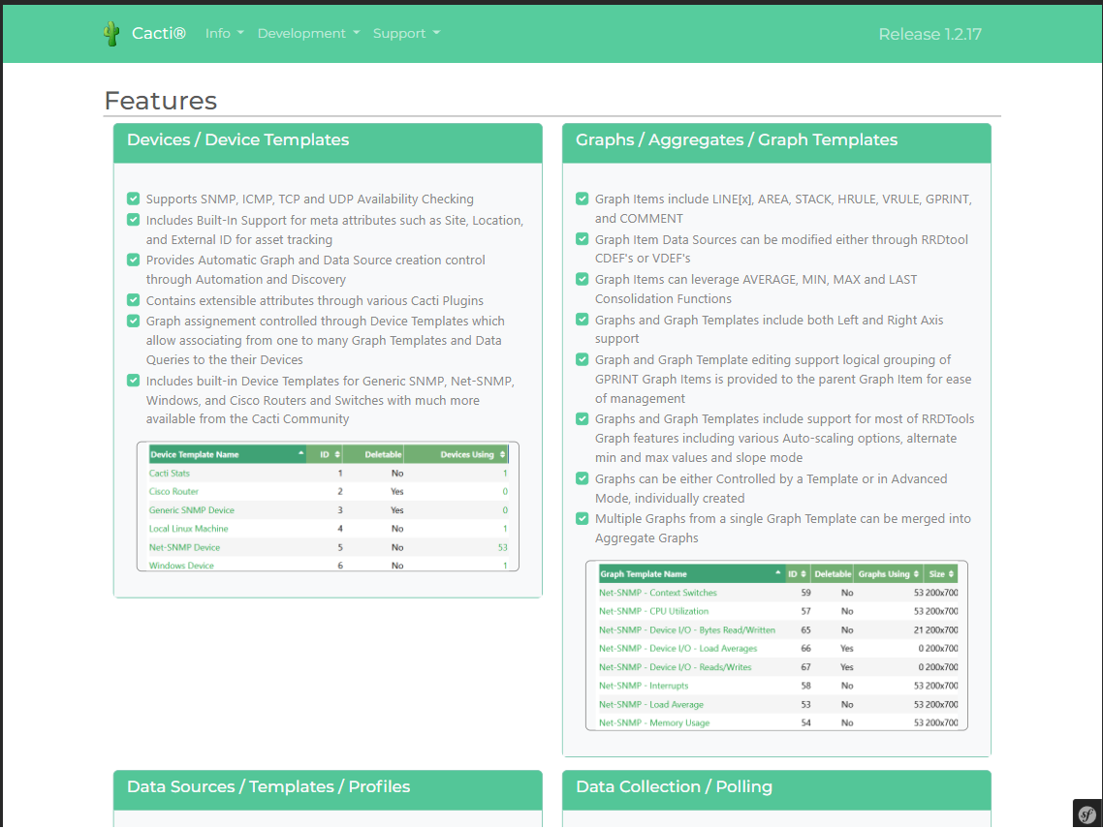The height and width of the screenshot is (829, 1103).
Task: Expand the Info dropdown menu
Action: coord(224,33)
